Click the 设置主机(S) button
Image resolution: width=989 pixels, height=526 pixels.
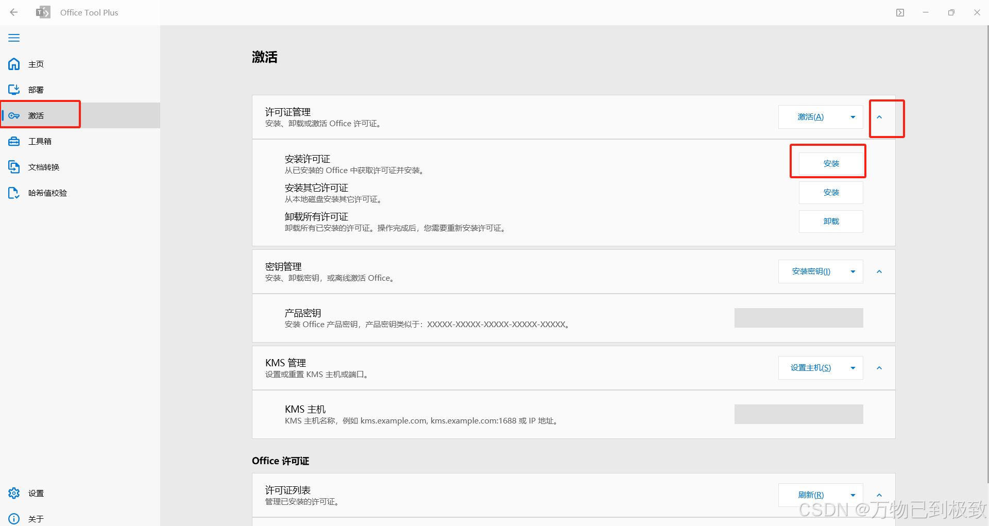[811, 368]
